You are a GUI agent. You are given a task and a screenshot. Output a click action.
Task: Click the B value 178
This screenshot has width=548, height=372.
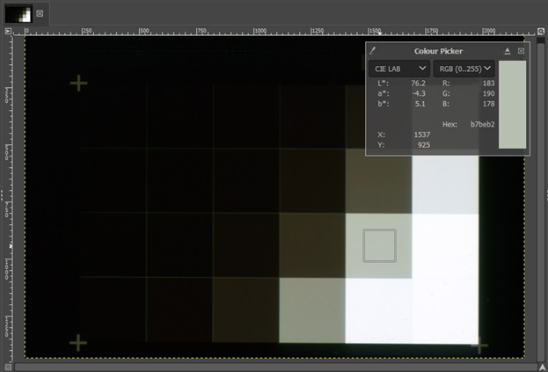[x=488, y=104]
